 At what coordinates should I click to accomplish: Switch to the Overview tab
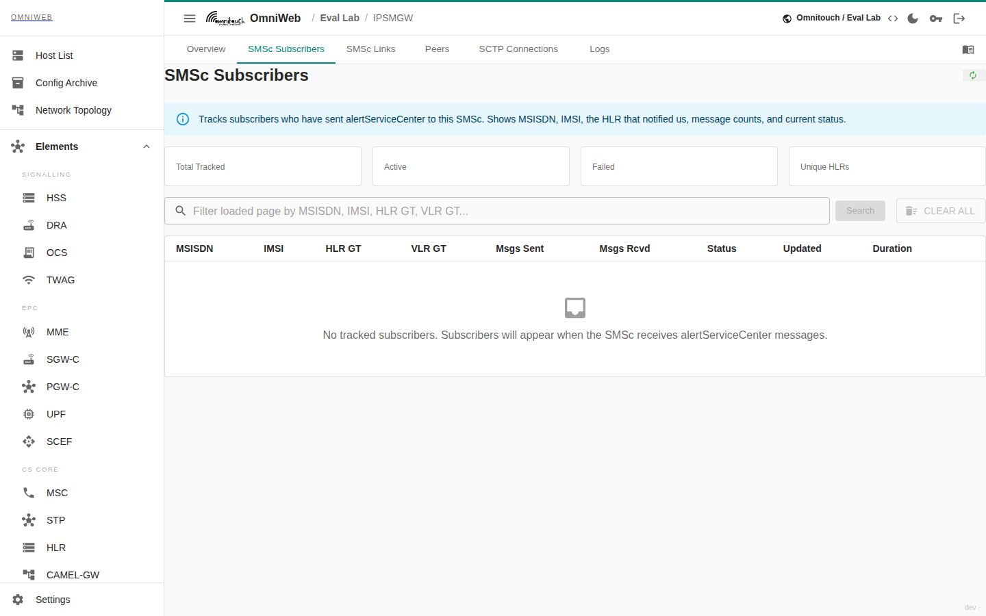click(x=206, y=49)
